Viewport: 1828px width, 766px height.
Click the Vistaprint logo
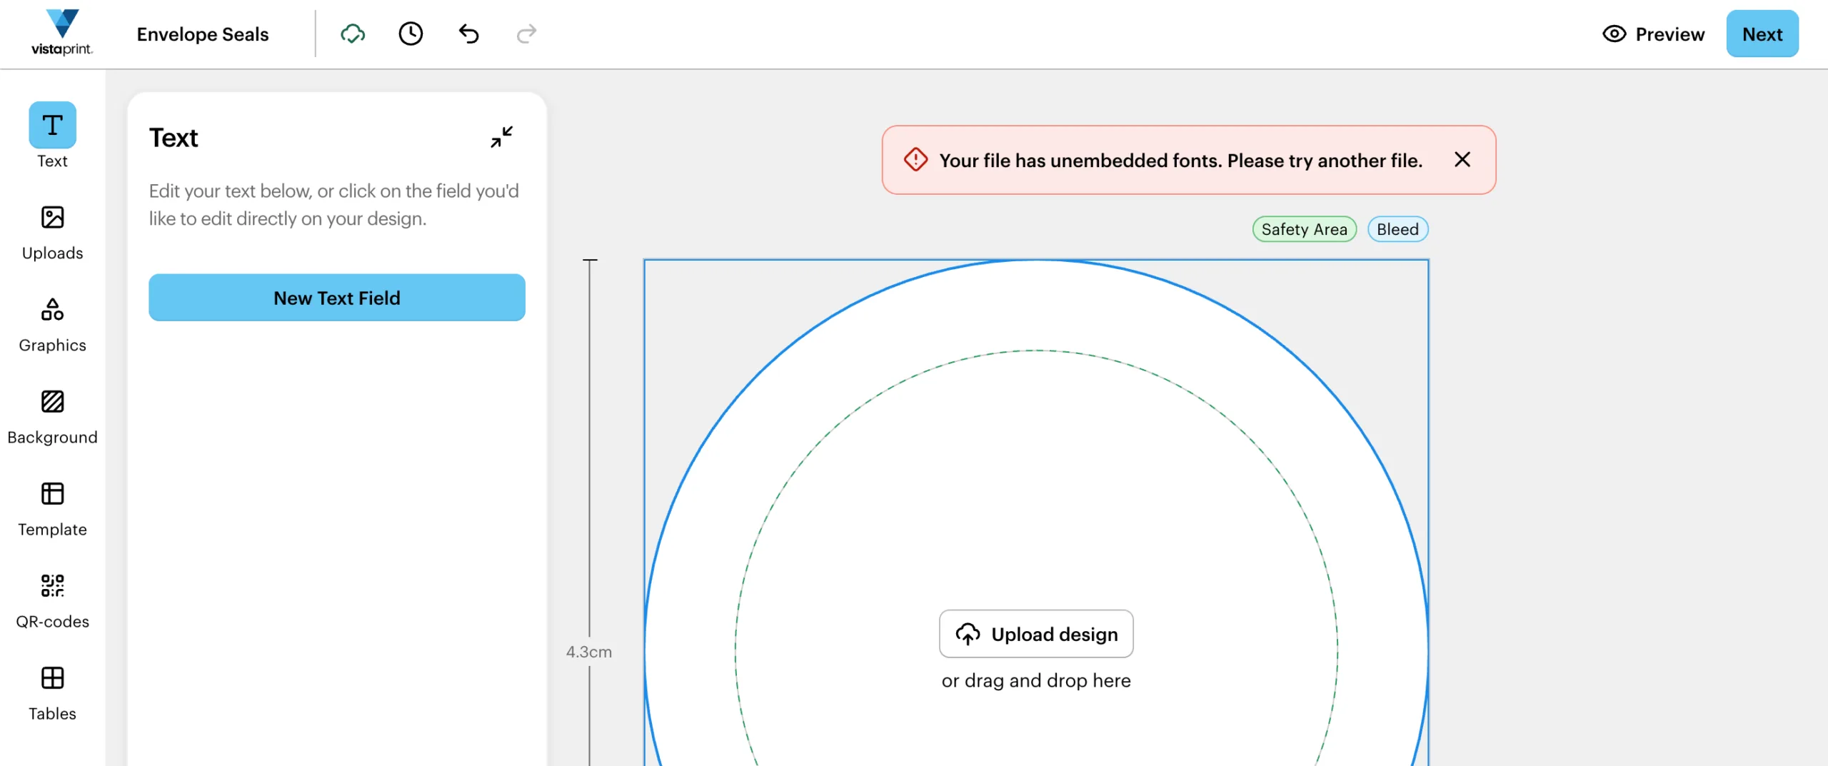click(62, 33)
